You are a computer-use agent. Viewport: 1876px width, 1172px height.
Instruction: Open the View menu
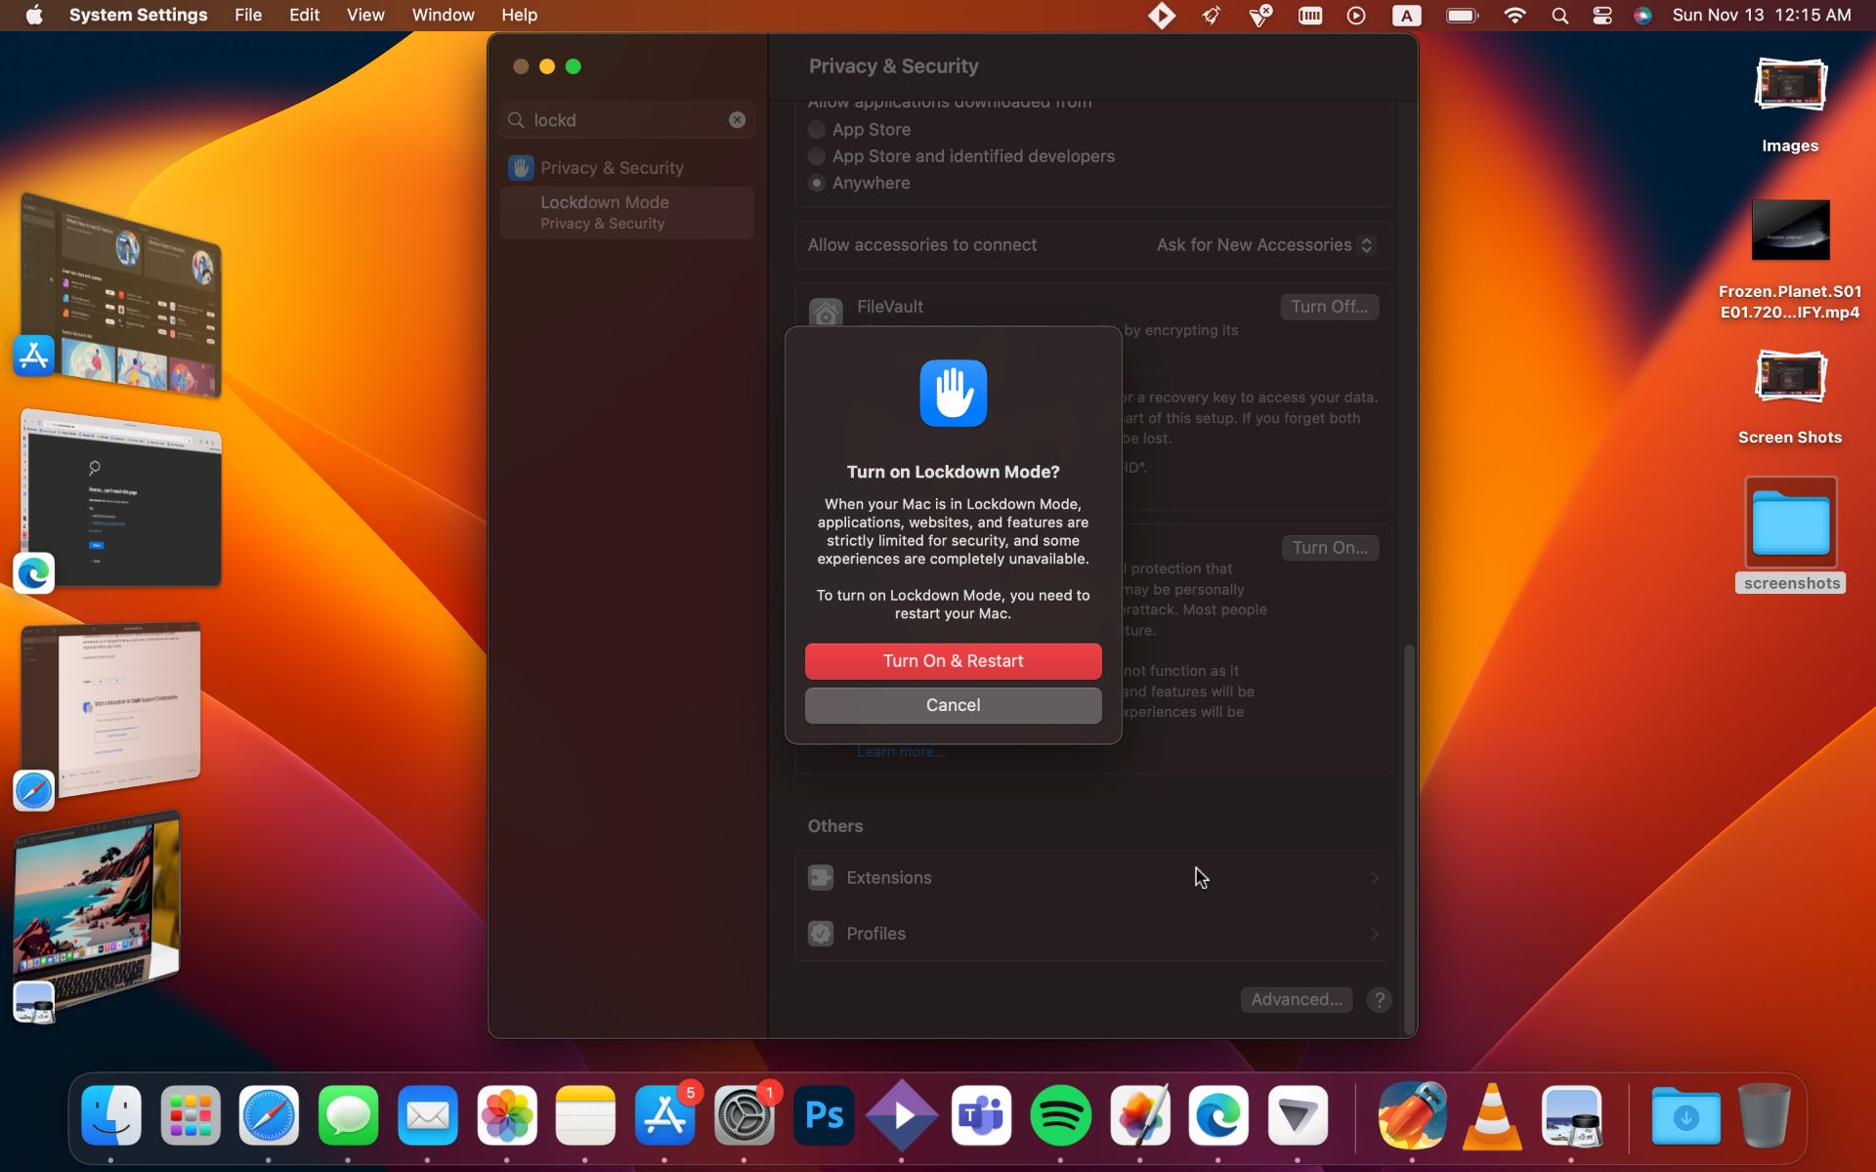(x=364, y=15)
